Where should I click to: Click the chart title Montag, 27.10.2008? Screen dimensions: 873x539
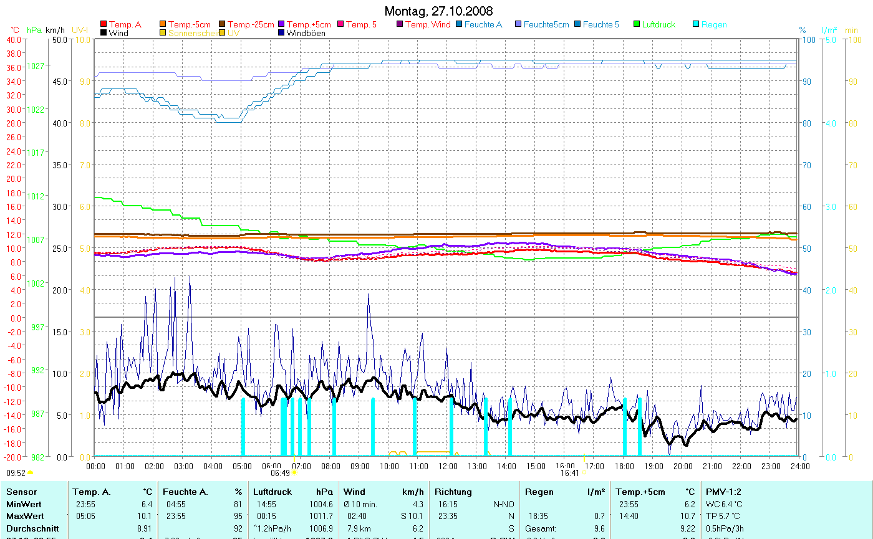(438, 11)
